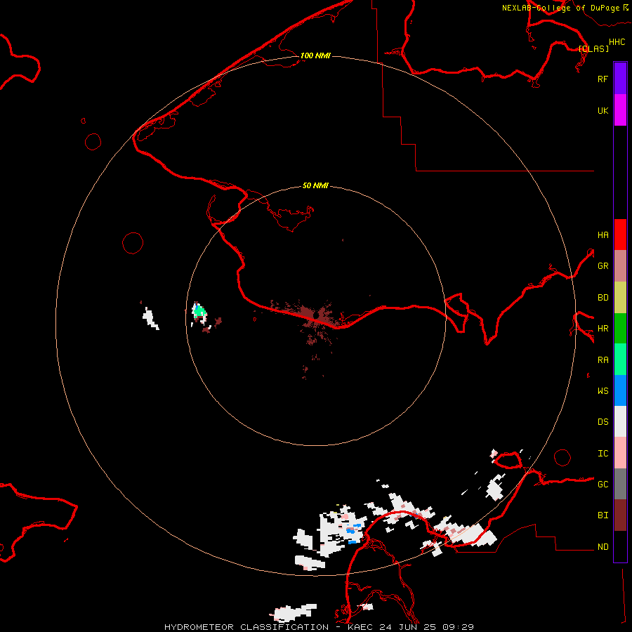The width and height of the screenshot is (632, 632).
Task: Click the 'ND' legend label
Action: [x=603, y=546]
